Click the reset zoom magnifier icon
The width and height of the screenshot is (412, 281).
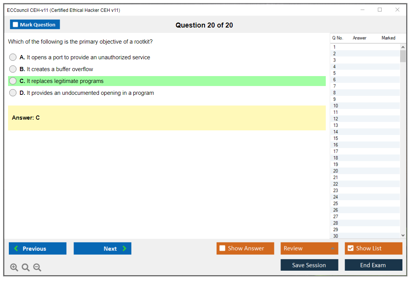(26, 267)
